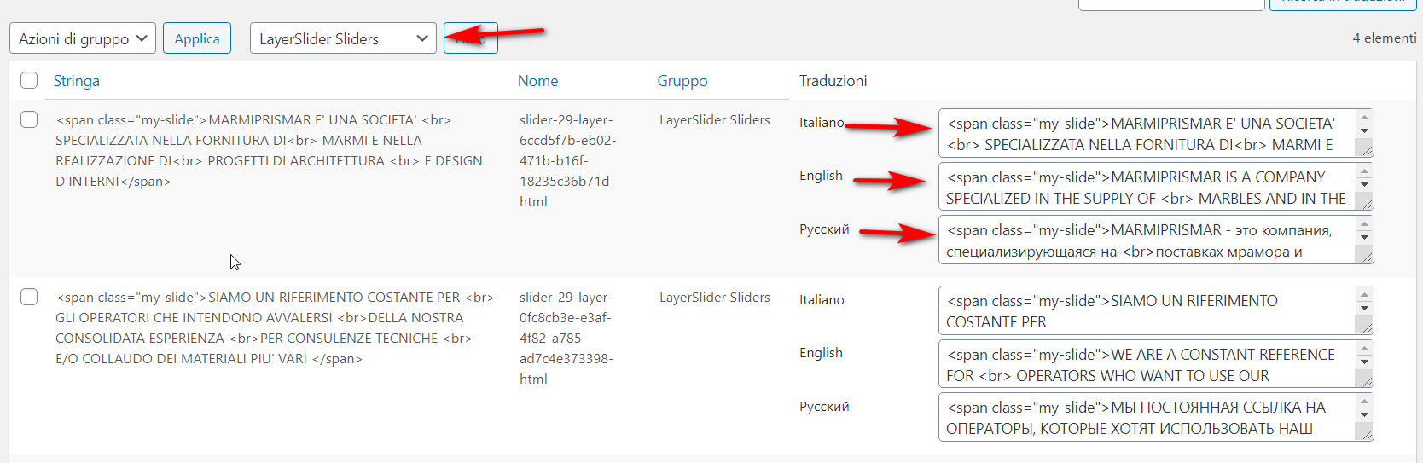Click the name slider-29-layer-0fc8cb3e-e3af cell
This screenshot has width=1423, height=463.
[566, 339]
